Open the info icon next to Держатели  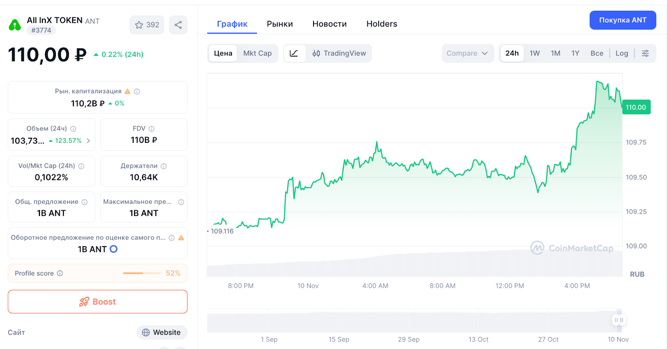click(164, 166)
